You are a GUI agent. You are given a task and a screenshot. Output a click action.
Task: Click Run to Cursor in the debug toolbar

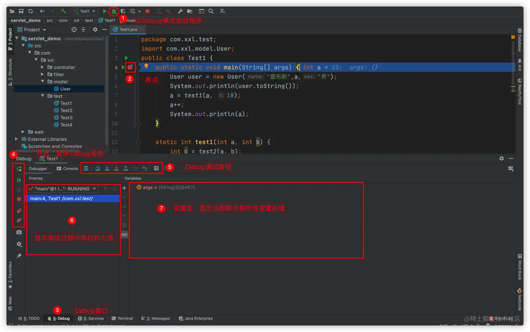coord(144,168)
